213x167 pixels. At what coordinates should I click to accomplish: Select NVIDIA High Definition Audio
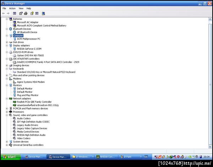pos(31,135)
